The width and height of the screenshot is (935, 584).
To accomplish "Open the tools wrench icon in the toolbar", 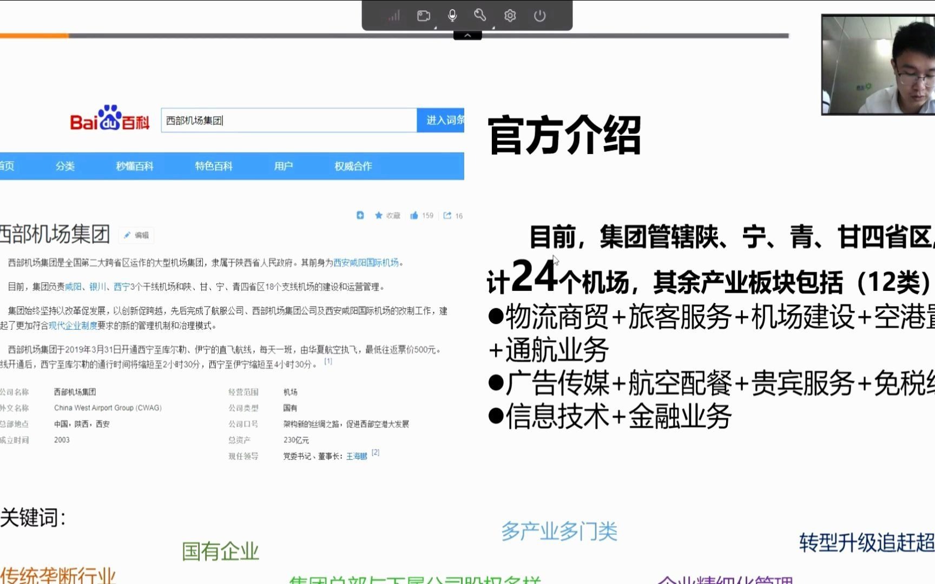I will [x=479, y=15].
